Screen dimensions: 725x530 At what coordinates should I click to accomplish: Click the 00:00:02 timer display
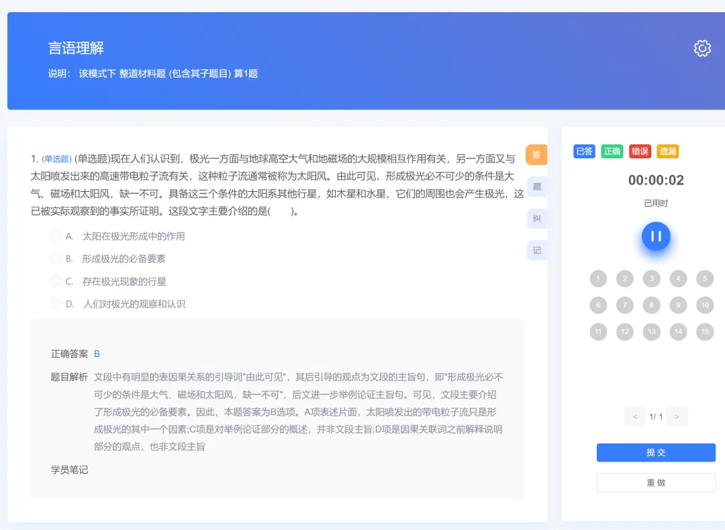(656, 180)
